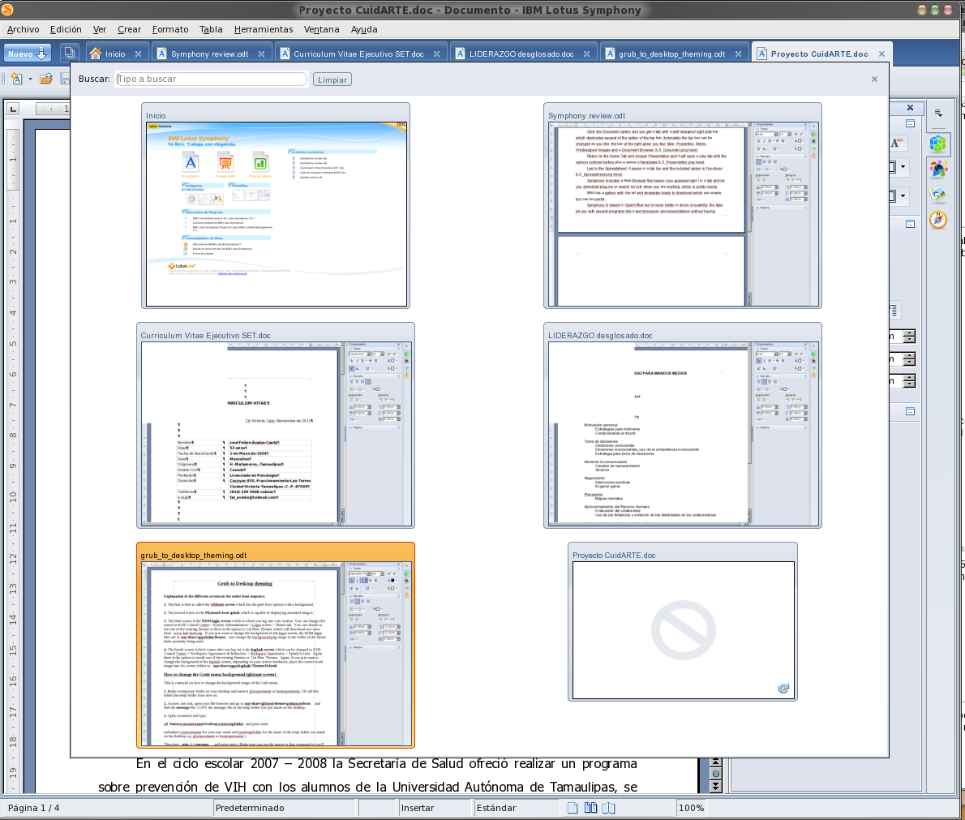Close the thumbnail overview panel

pyautogui.click(x=874, y=79)
